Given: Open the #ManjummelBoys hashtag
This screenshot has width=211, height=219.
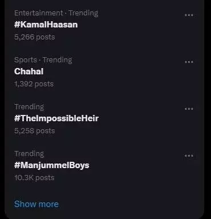Looking at the screenshot, I should [x=52, y=165].
